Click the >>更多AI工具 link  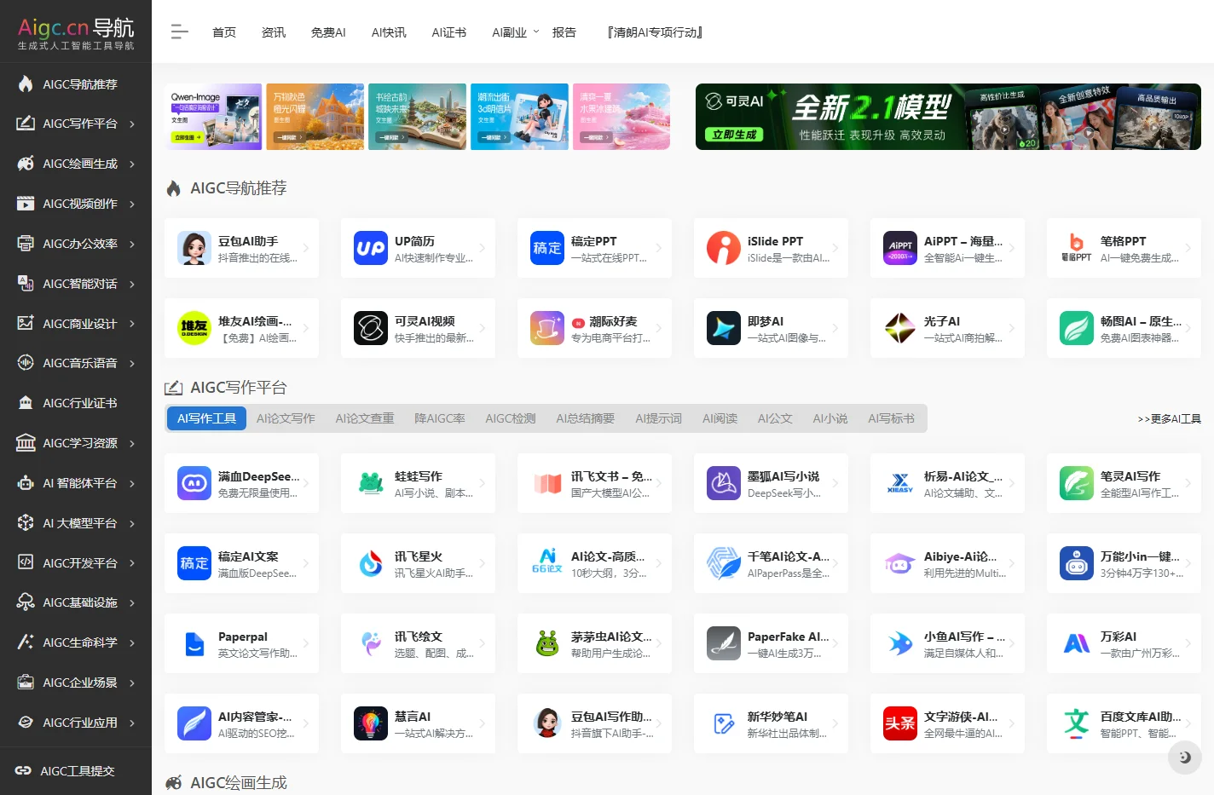coord(1169,419)
